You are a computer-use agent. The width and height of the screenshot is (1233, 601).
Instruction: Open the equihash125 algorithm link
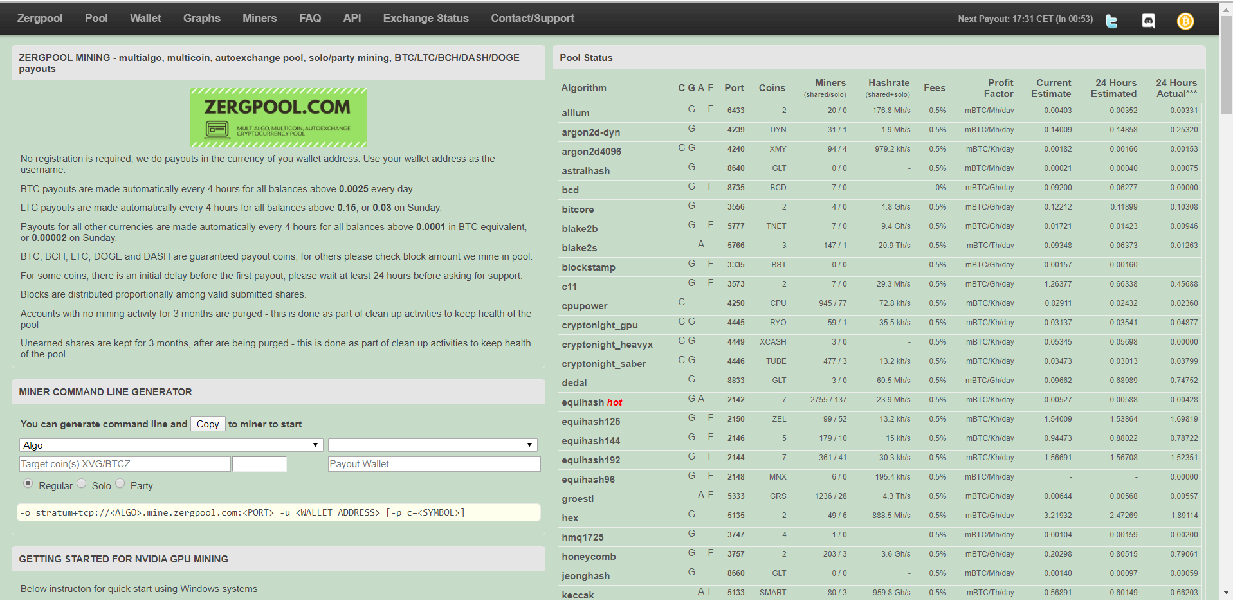point(591,422)
